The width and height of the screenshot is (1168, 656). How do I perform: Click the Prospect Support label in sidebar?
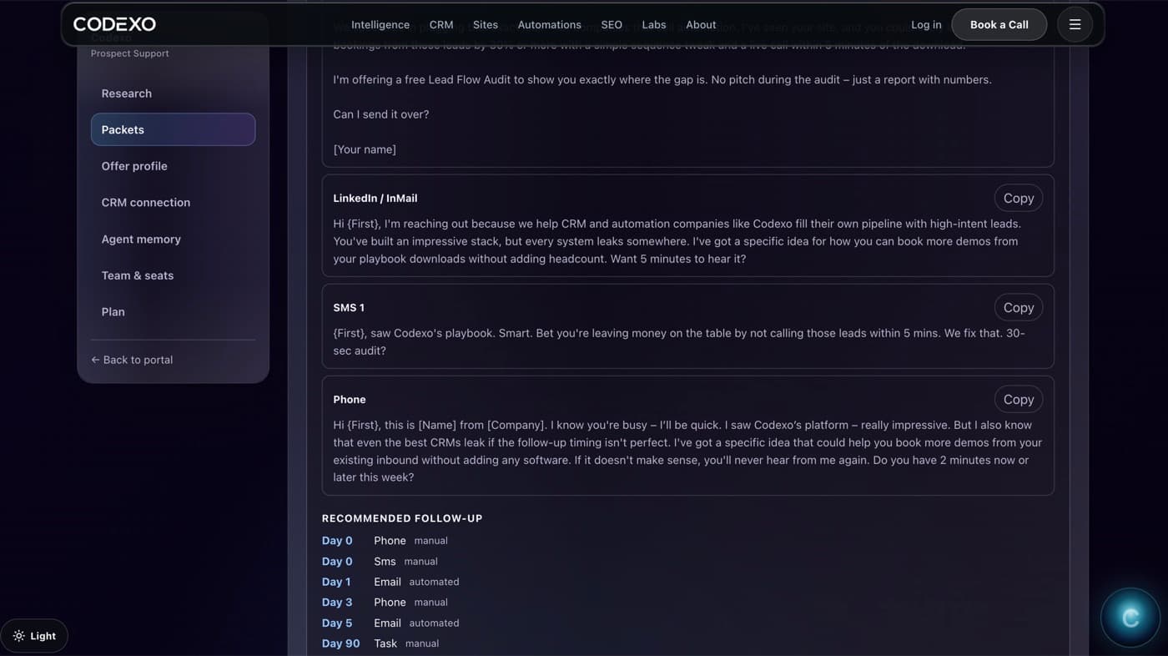129,53
